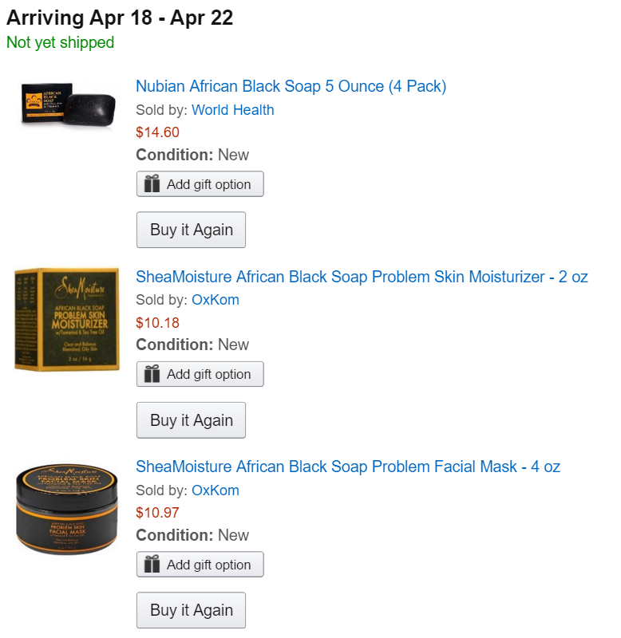The width and height of the screenshot is (621, 638).
Task: Add gift option to Problem Facial Mask
Action: [x=208, y=565]
